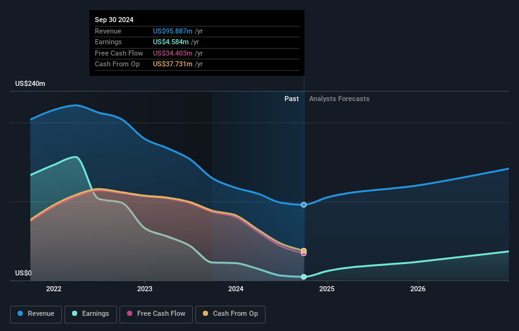The height and width of the screenshot is (331, 519).
Task: Click the 2024 x-axis label
Action: (x=236, y=289)
